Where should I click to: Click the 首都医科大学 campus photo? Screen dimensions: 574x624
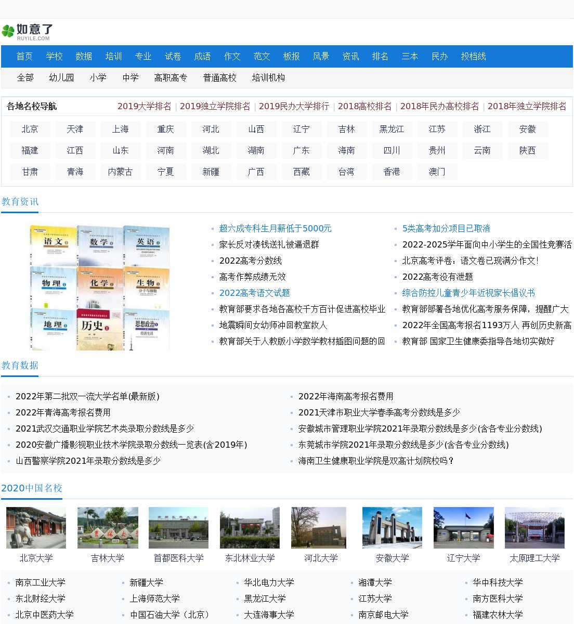[178, 528]
